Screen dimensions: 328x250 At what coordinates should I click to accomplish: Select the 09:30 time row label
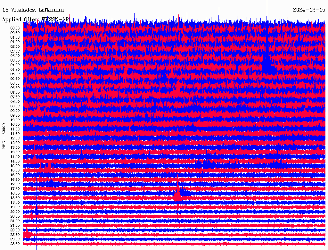pyautogui.click(x=15, y=115)
